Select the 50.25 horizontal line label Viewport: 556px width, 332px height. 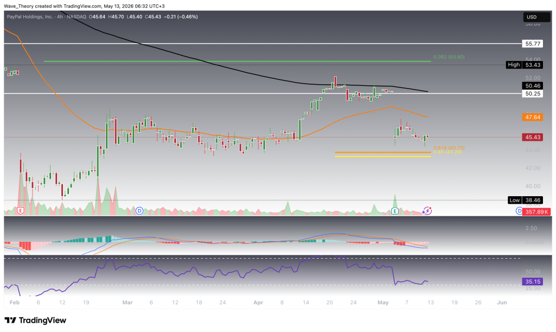[x=533, y=93]
